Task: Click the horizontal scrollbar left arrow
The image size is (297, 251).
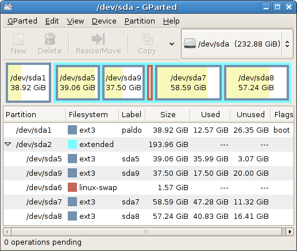Action: coord(7,232)
